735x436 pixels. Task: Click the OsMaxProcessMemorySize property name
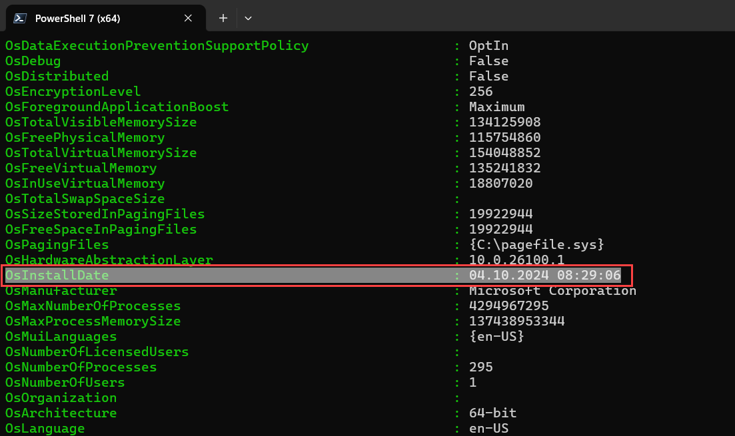[x=93, y=322]
